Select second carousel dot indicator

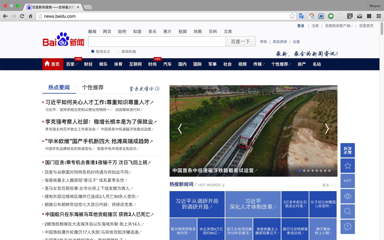[x=304, y=171]
